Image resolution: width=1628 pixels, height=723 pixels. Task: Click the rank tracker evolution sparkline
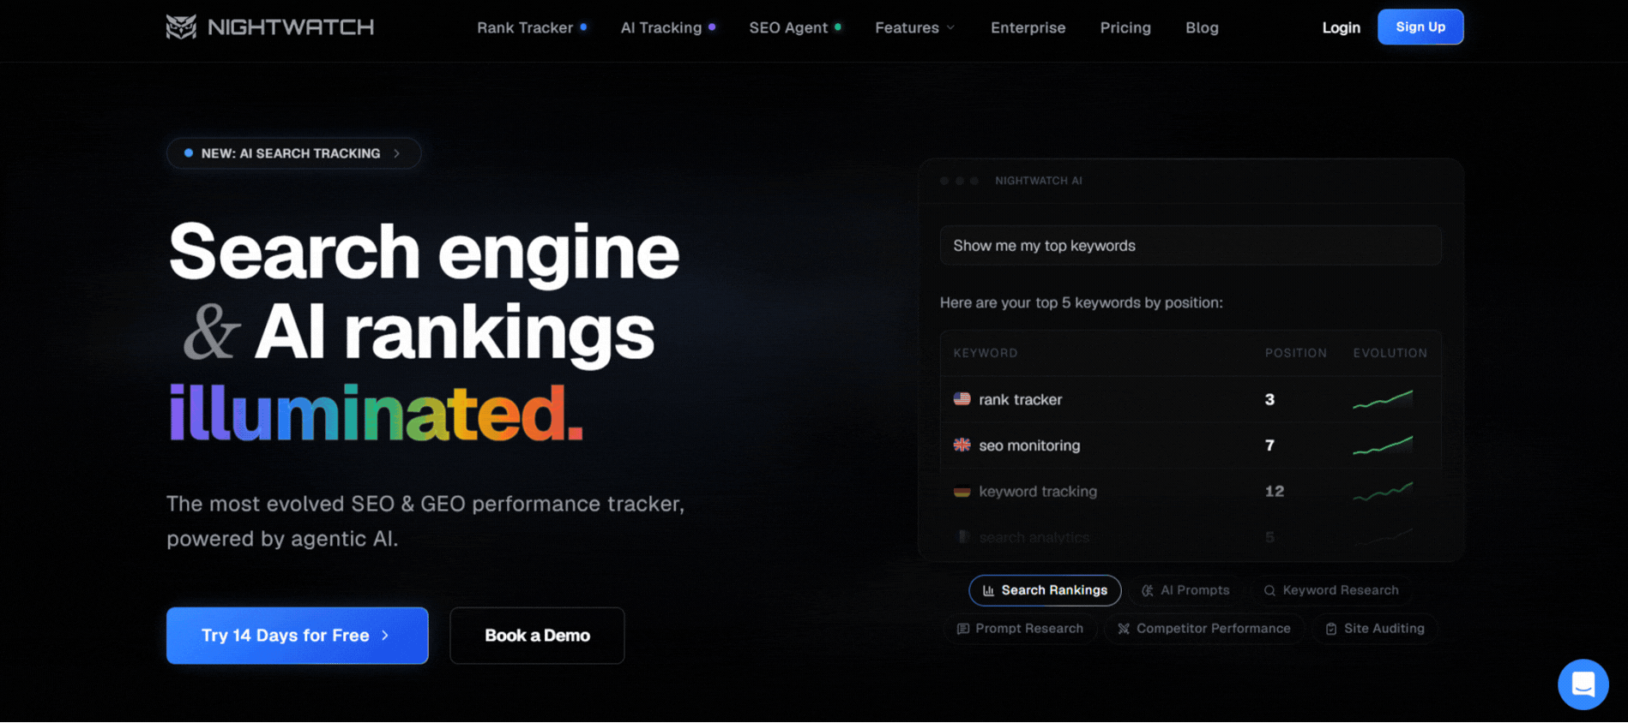pos(1383,399)
